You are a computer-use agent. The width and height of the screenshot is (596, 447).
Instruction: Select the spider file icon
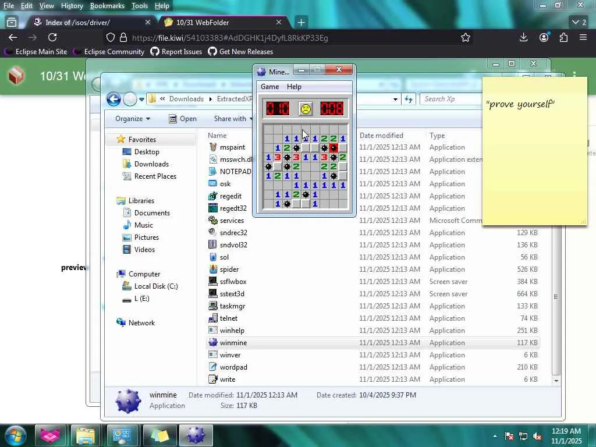point(213,269)
